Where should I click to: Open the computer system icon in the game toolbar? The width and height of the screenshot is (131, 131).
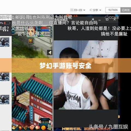tap(49, 127)
